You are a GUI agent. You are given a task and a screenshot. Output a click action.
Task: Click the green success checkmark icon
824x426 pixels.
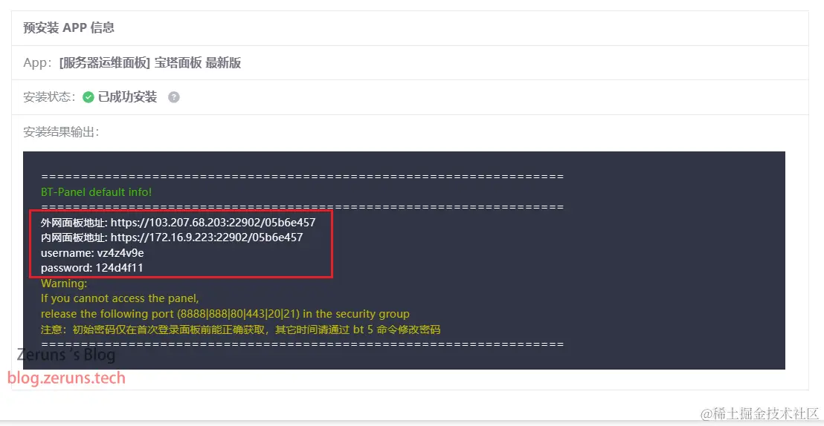pos(88,97)
